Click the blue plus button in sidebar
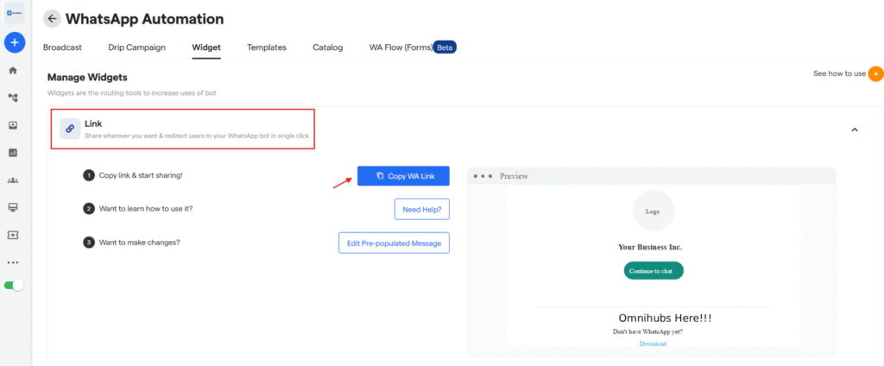The image size is (884, 366). (14, 41)
